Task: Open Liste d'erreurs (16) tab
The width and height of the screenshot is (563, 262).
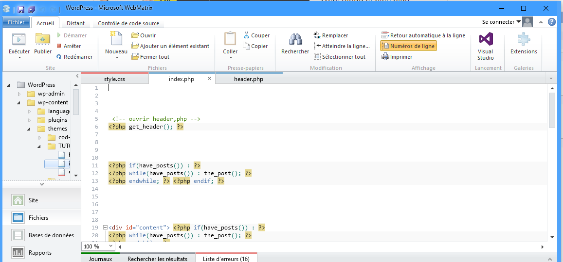Action: 226,259
